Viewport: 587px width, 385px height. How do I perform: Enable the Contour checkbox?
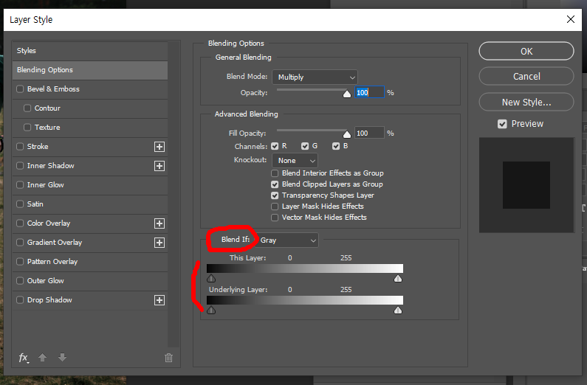[27, 108]
